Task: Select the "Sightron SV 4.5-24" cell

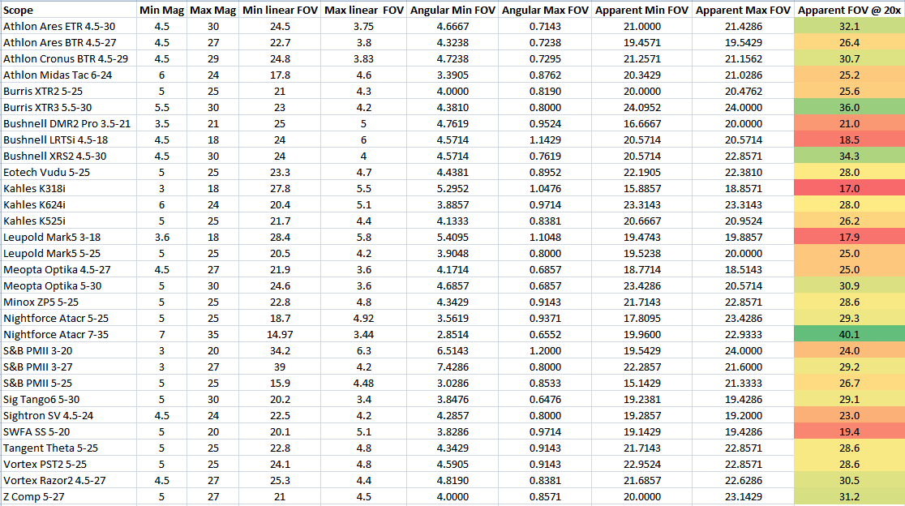Action: 68,415
